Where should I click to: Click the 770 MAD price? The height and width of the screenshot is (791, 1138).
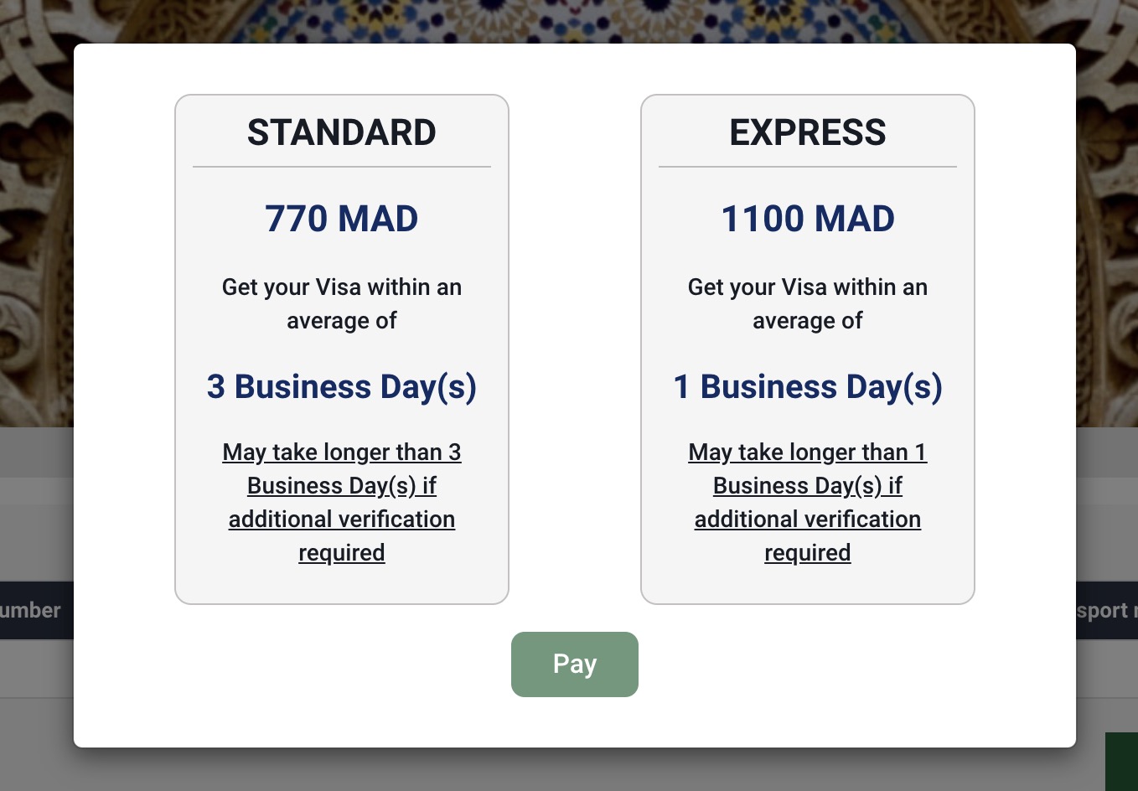[341, 219]
